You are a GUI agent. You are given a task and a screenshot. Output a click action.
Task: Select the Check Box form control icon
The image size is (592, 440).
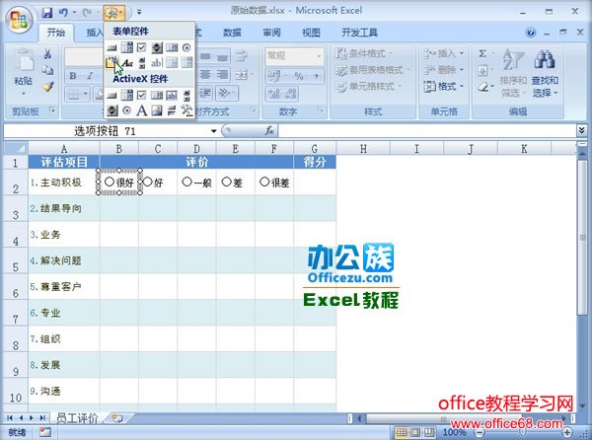click(x=141, y=48)
